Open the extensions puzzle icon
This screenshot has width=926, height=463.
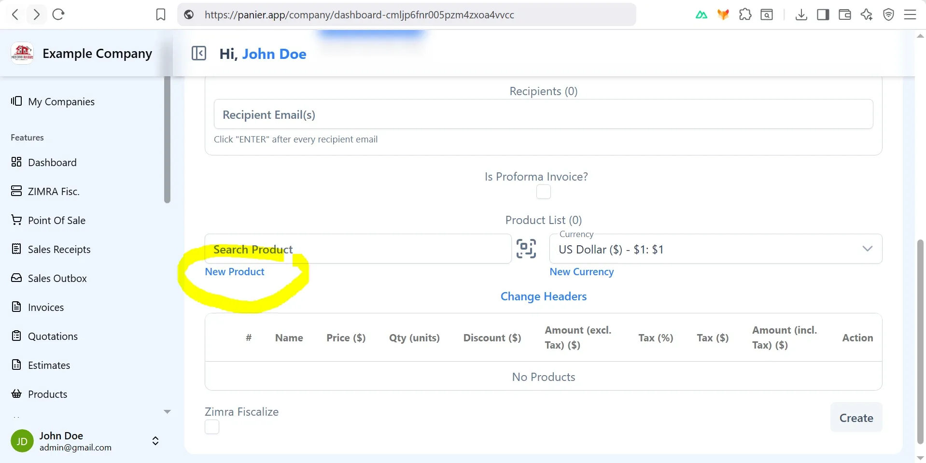745,14
